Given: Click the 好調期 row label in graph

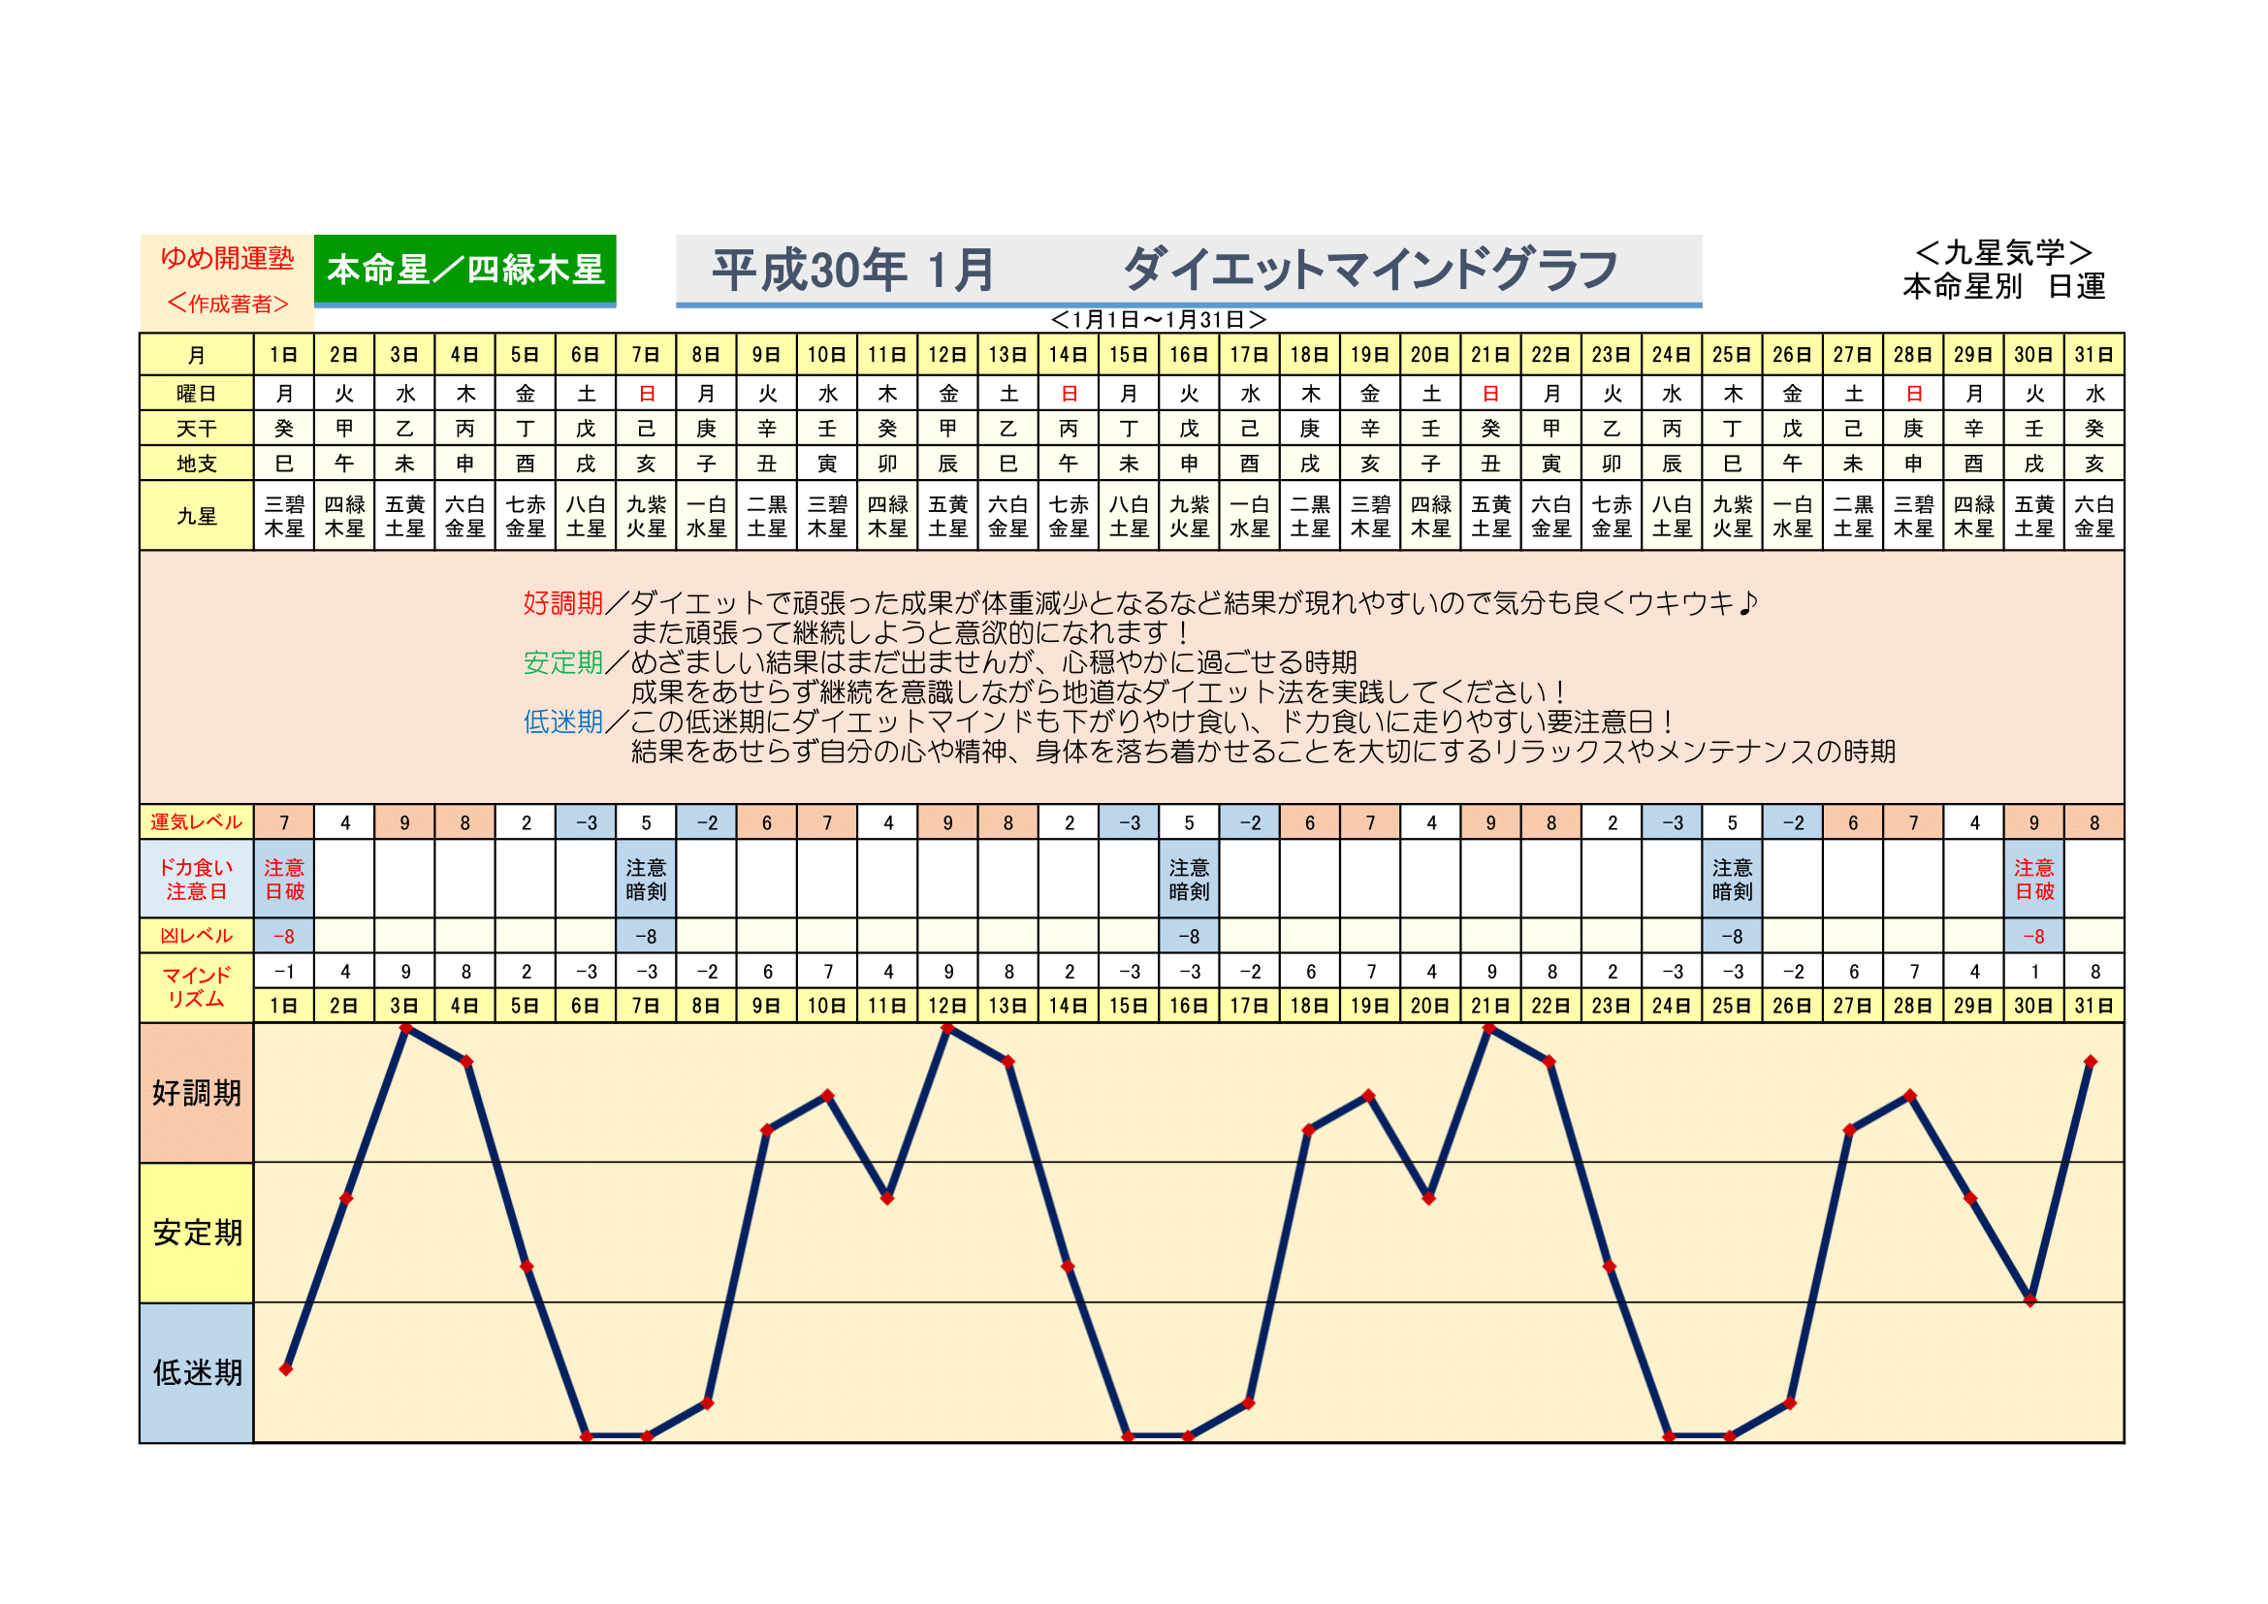Looking at the screenshot, I should [197, 1092].
